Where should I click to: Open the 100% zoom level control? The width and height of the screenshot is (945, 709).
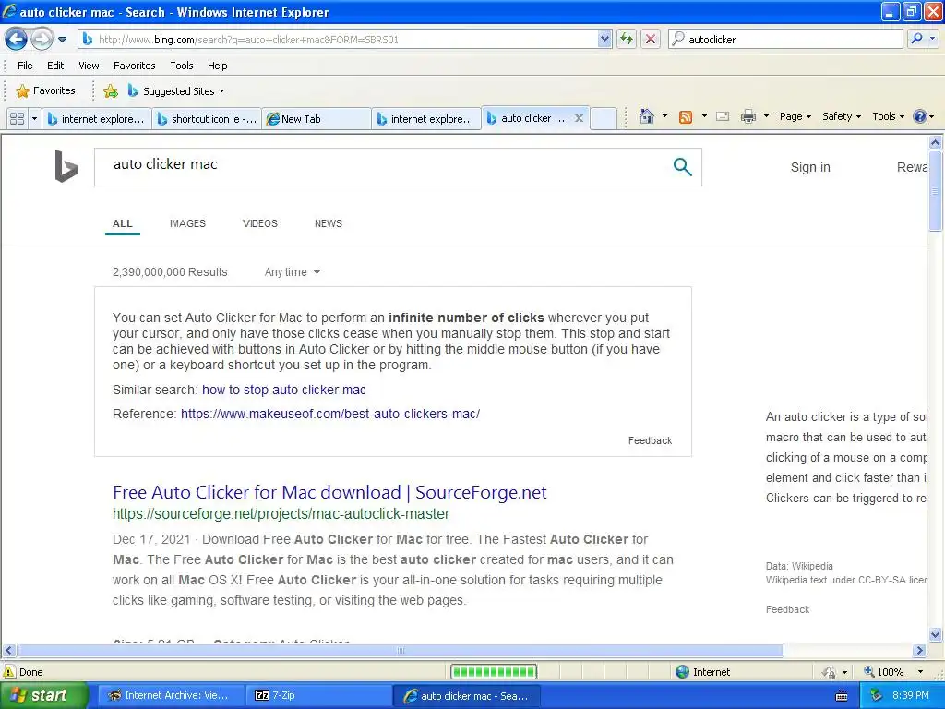[x=893, y=672]
